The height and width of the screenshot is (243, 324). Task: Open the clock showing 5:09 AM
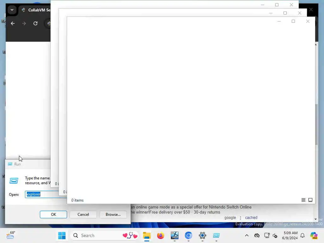[x=290, y=235]
